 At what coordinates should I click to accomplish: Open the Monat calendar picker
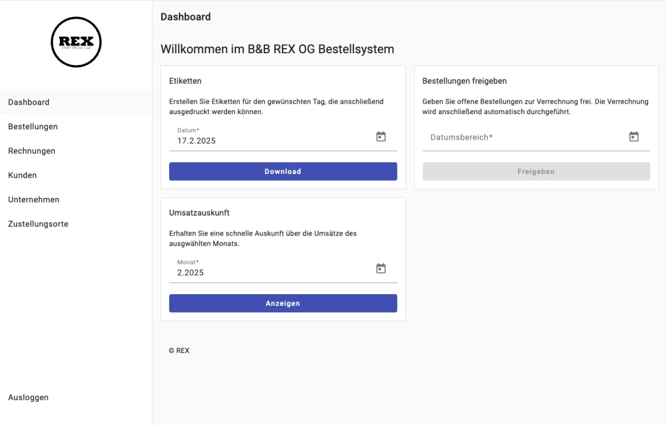tap(381, 268)
